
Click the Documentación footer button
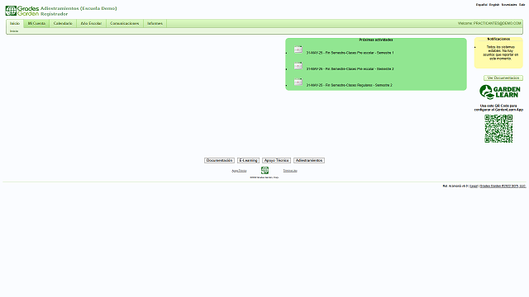(x=219, y=161)
